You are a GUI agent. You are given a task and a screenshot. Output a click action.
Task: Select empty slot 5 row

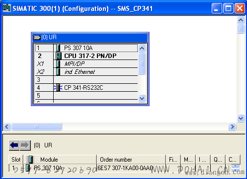(86, 96)
